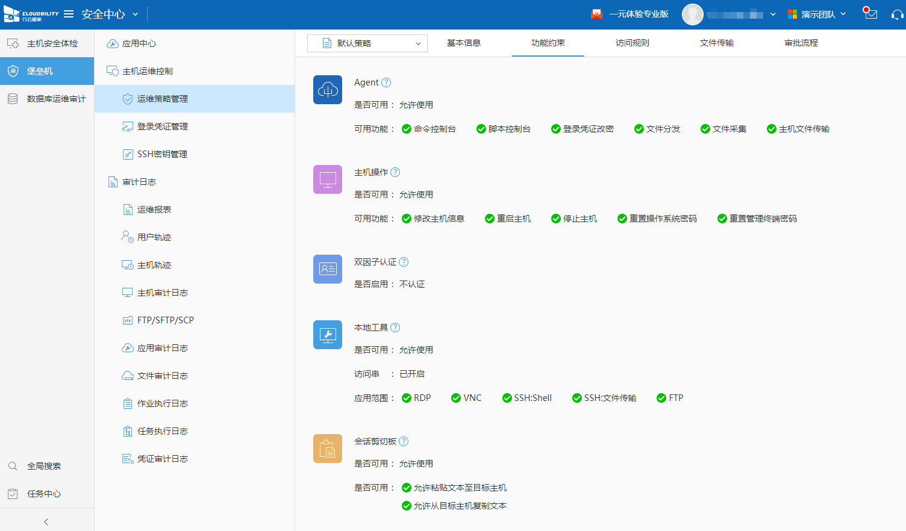The image size is (906, 531).
Task: Collapse the left sidebar with the arrow
Action: pos(46,522)
